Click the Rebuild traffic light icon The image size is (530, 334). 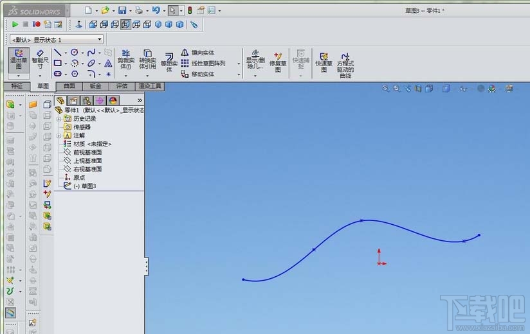(x=190, y=10)
